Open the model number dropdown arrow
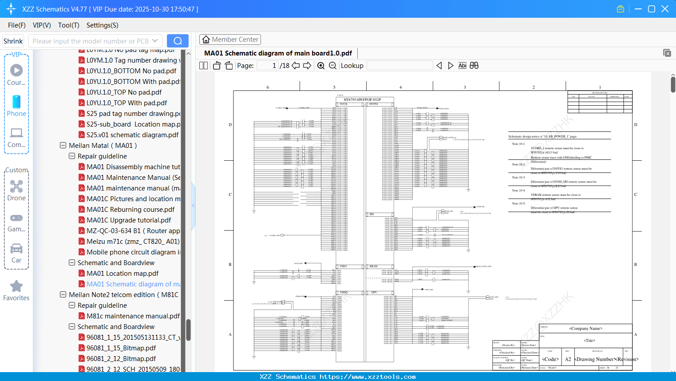 (x=155, y=41)
